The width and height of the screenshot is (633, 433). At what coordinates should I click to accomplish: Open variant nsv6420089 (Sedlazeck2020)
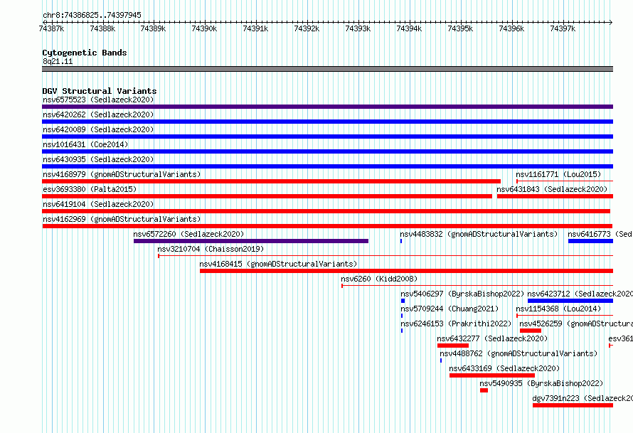coord(98,129)
